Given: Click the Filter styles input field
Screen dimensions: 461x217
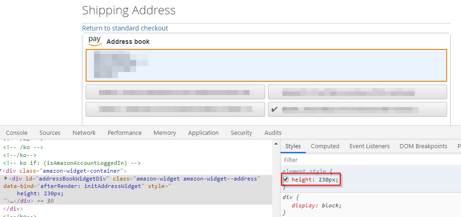Looking at the screenshot, I should 371,160.
